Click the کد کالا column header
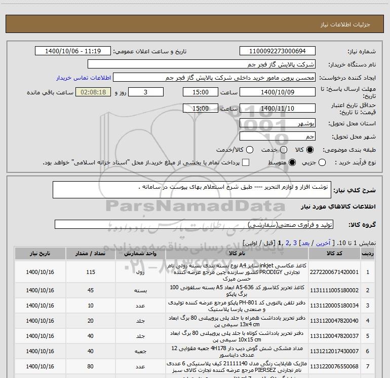 click(334, 253)
